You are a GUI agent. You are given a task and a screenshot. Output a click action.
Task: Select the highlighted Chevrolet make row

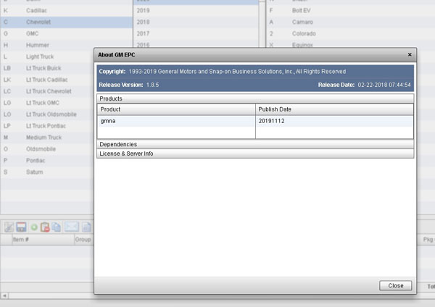click(66, 22)
